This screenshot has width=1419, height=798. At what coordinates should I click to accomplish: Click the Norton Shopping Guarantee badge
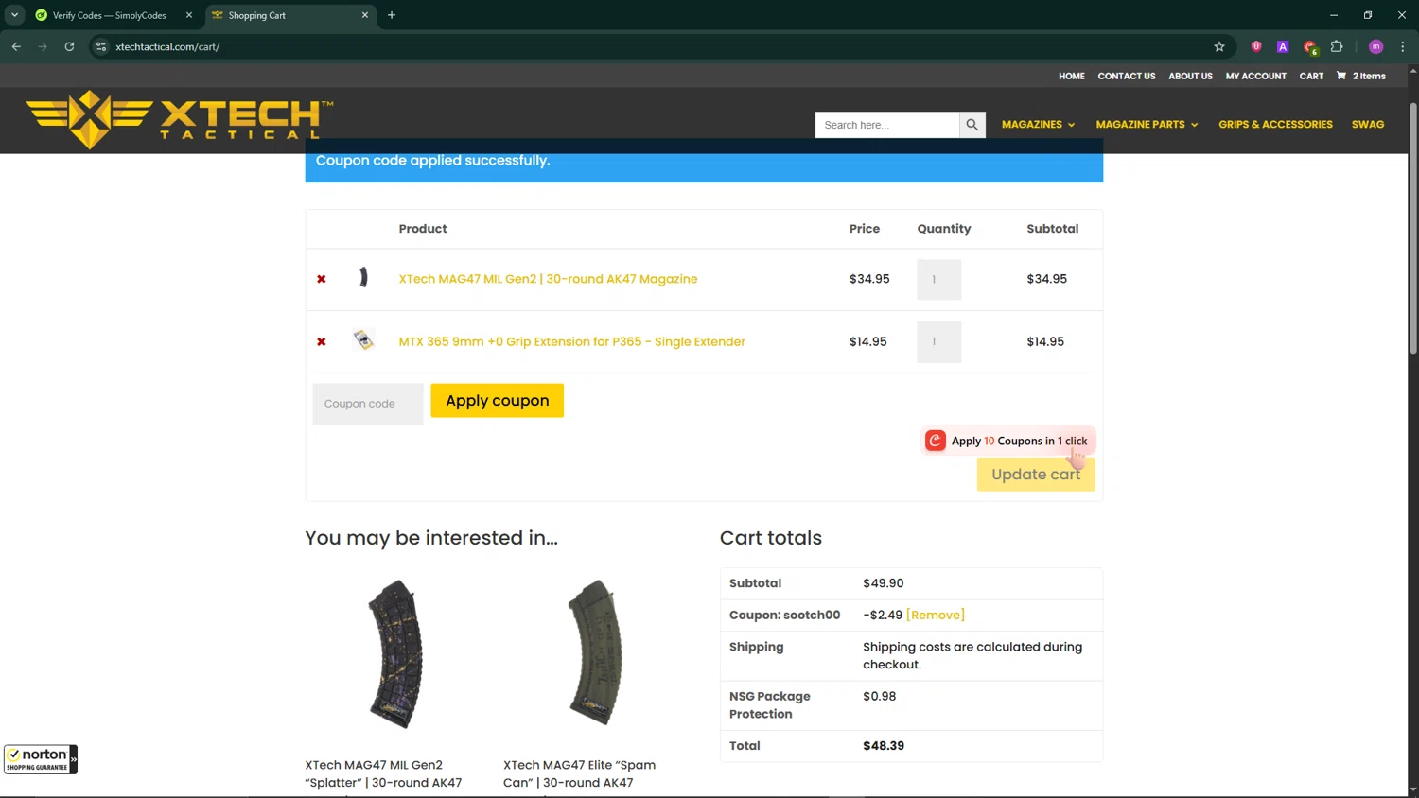[x=41, y=759]
